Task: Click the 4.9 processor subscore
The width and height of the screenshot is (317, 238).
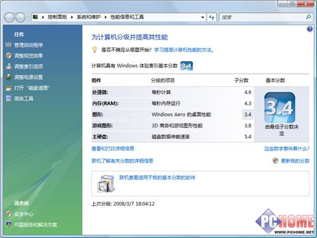Action: pos(248,92)
